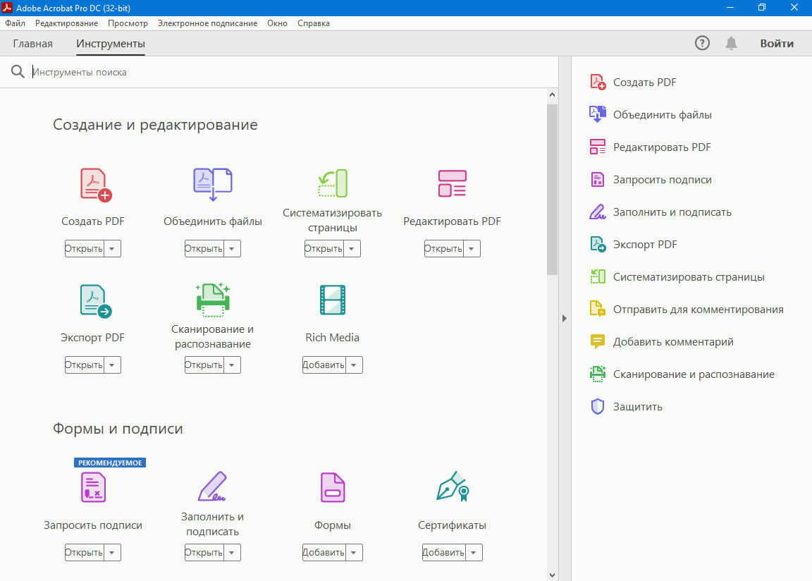Select the Заполнить и подписать pen icon
812x581 pixels.
[x=212, y=487]
